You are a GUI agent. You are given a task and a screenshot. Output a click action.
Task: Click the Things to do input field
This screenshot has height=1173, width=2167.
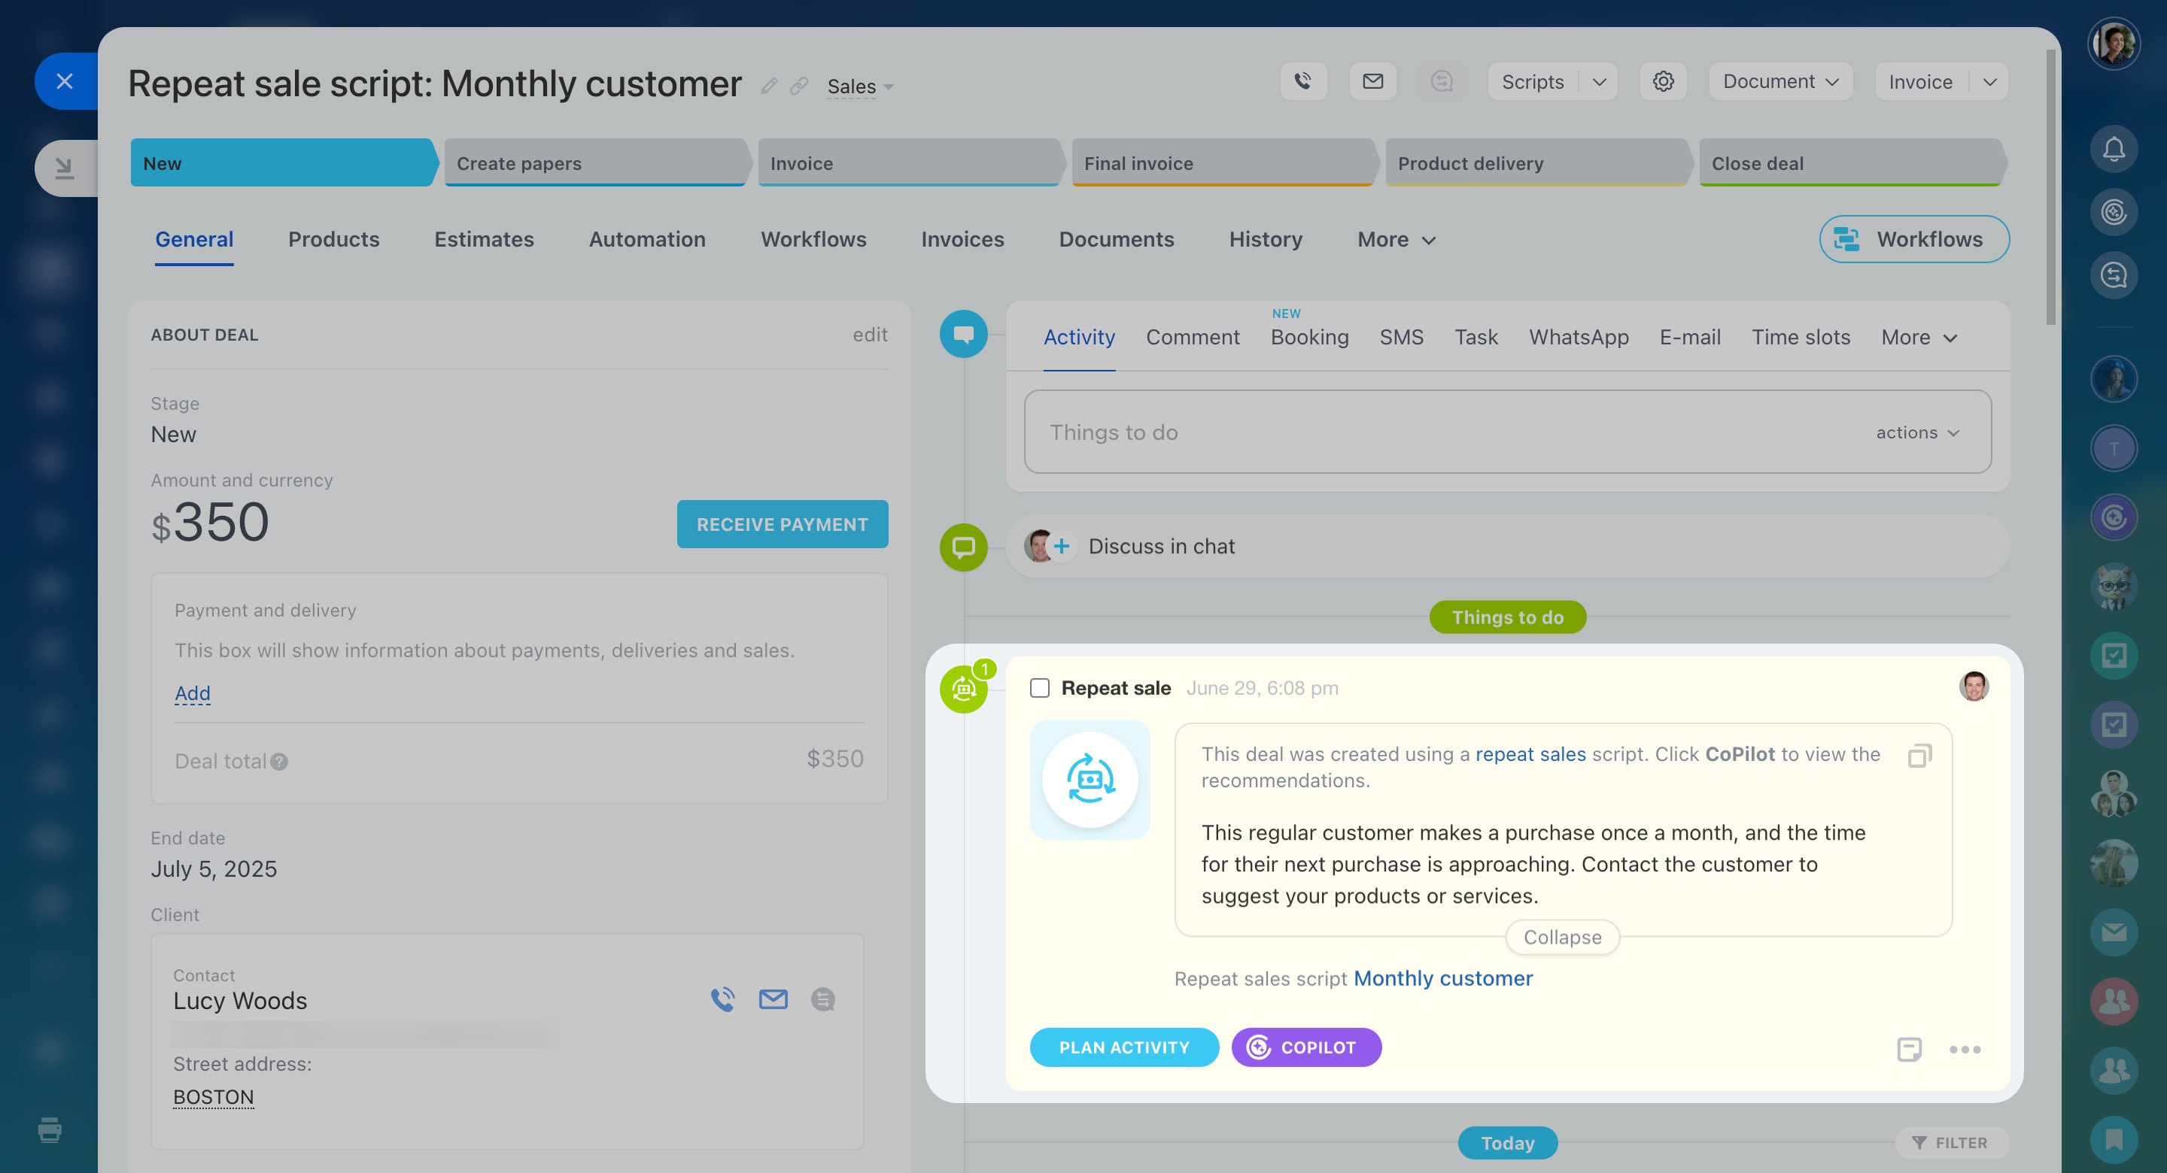coord(1430,432)
